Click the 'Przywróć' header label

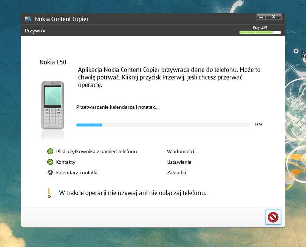(x=36, y=30)
